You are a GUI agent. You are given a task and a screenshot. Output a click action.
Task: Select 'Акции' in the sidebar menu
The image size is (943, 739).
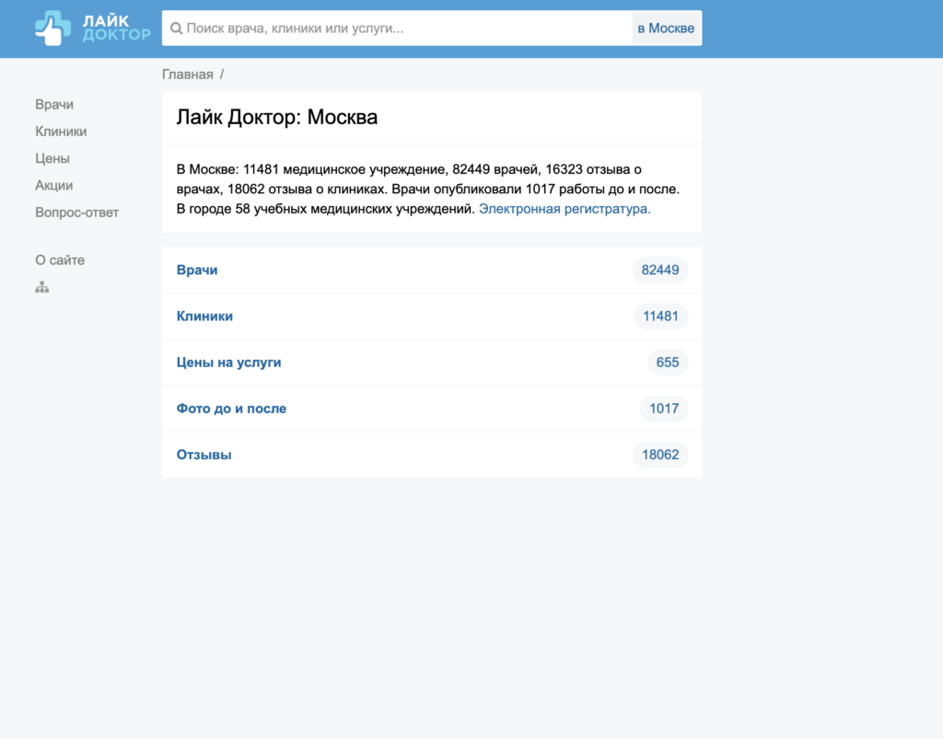(53, 186)
